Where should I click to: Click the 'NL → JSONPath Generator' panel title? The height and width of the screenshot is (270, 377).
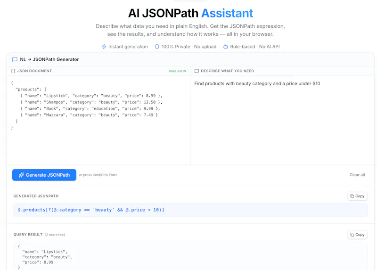[49, 59]
